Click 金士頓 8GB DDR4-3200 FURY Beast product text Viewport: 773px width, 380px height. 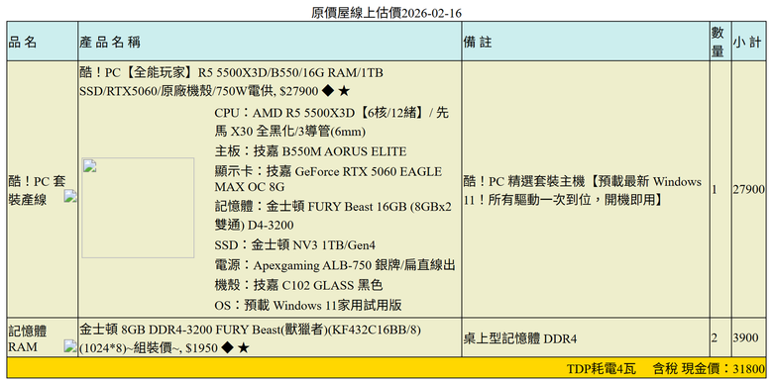251,338
